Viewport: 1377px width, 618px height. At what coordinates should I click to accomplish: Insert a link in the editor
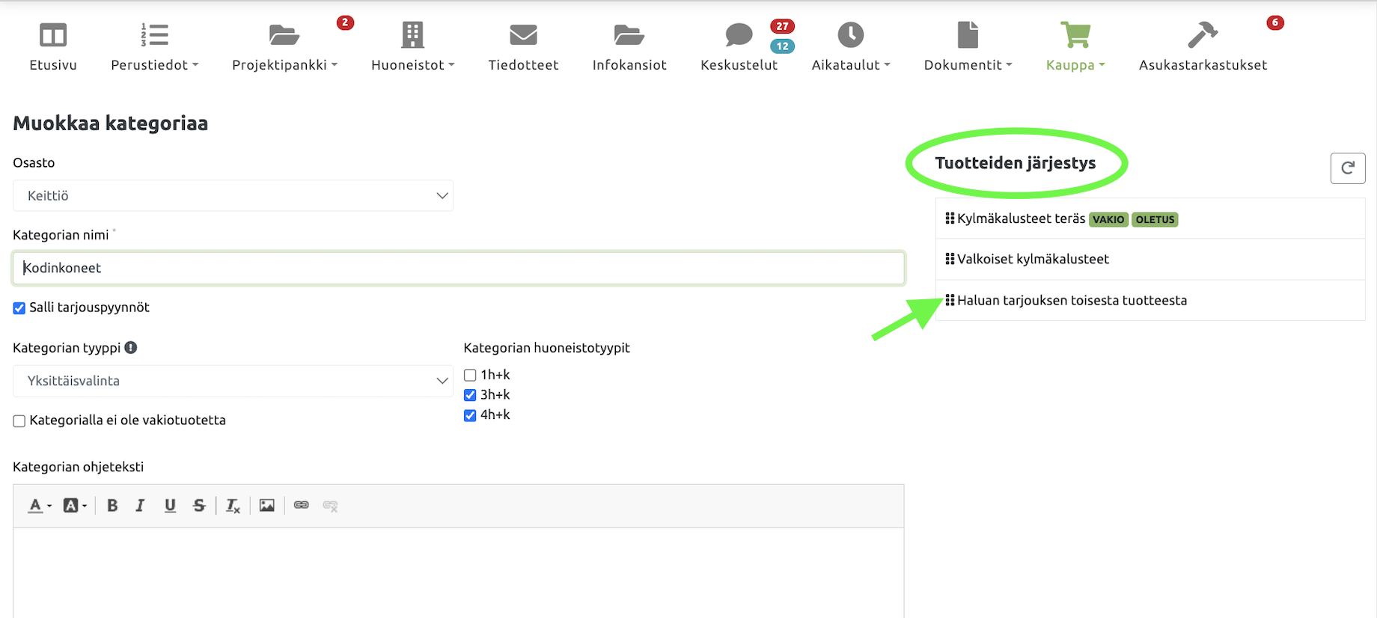pos(301,506)
